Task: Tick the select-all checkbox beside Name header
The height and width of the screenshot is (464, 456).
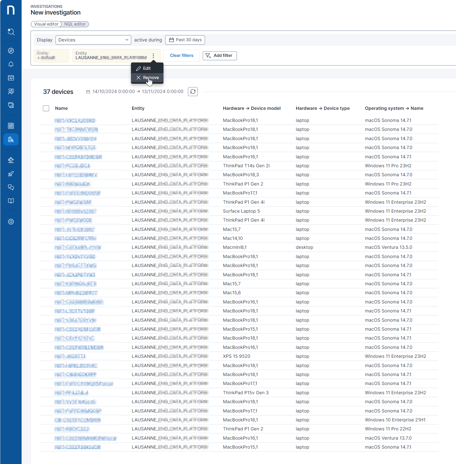Action: (x=46, y=108)
